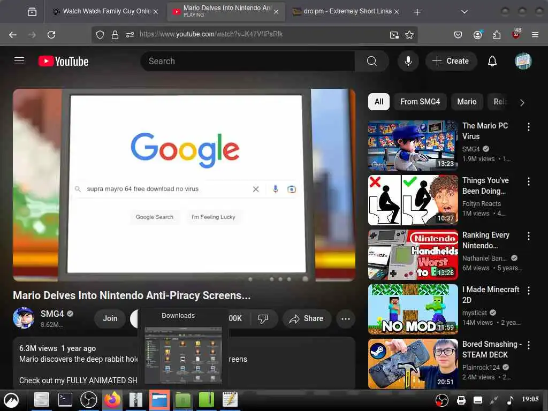Start voice search with the microphone
548x411 pixels.
pyautogui.click(x=408, y=61)
